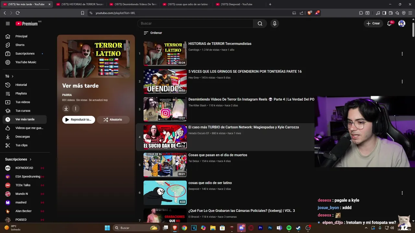Image resolution: width=415 pixels, height=233 pixels.
Task: Open options menu for 5 VECES QUE LOS GRINGOS video
Action: 402,82
